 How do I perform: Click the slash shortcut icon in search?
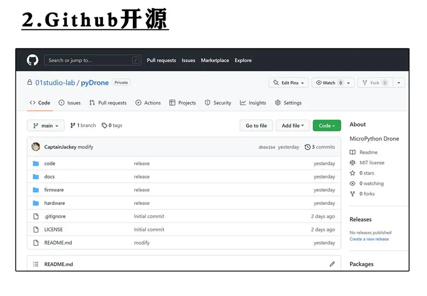click(135, 60)
